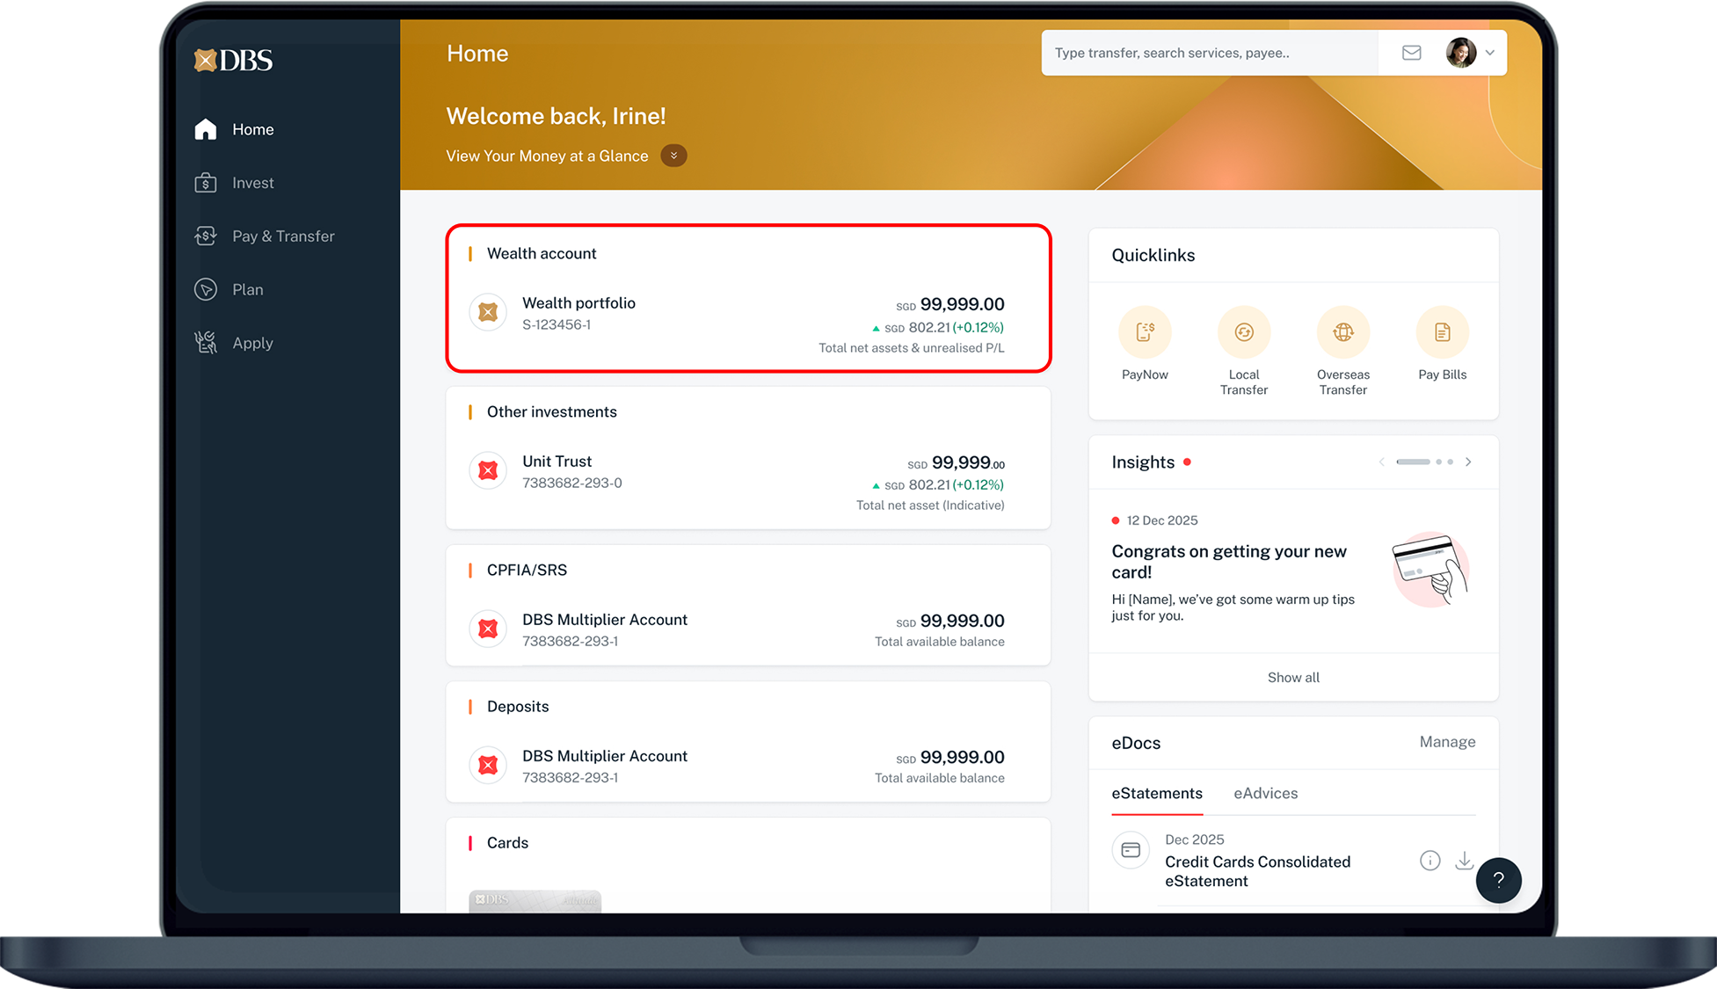Screen dimensions: 1717x989
Task: Select the Invest icon in the sidebar
Action: pos(206,182)
